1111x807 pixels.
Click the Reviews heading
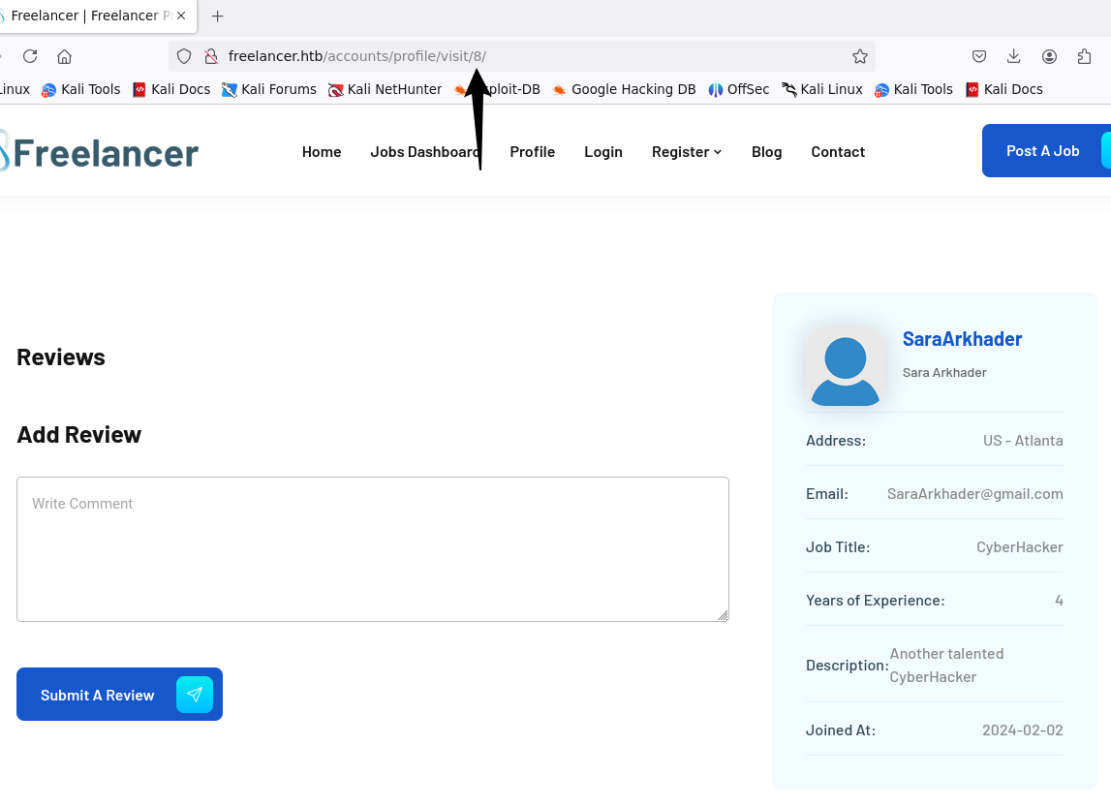[61, 357]
